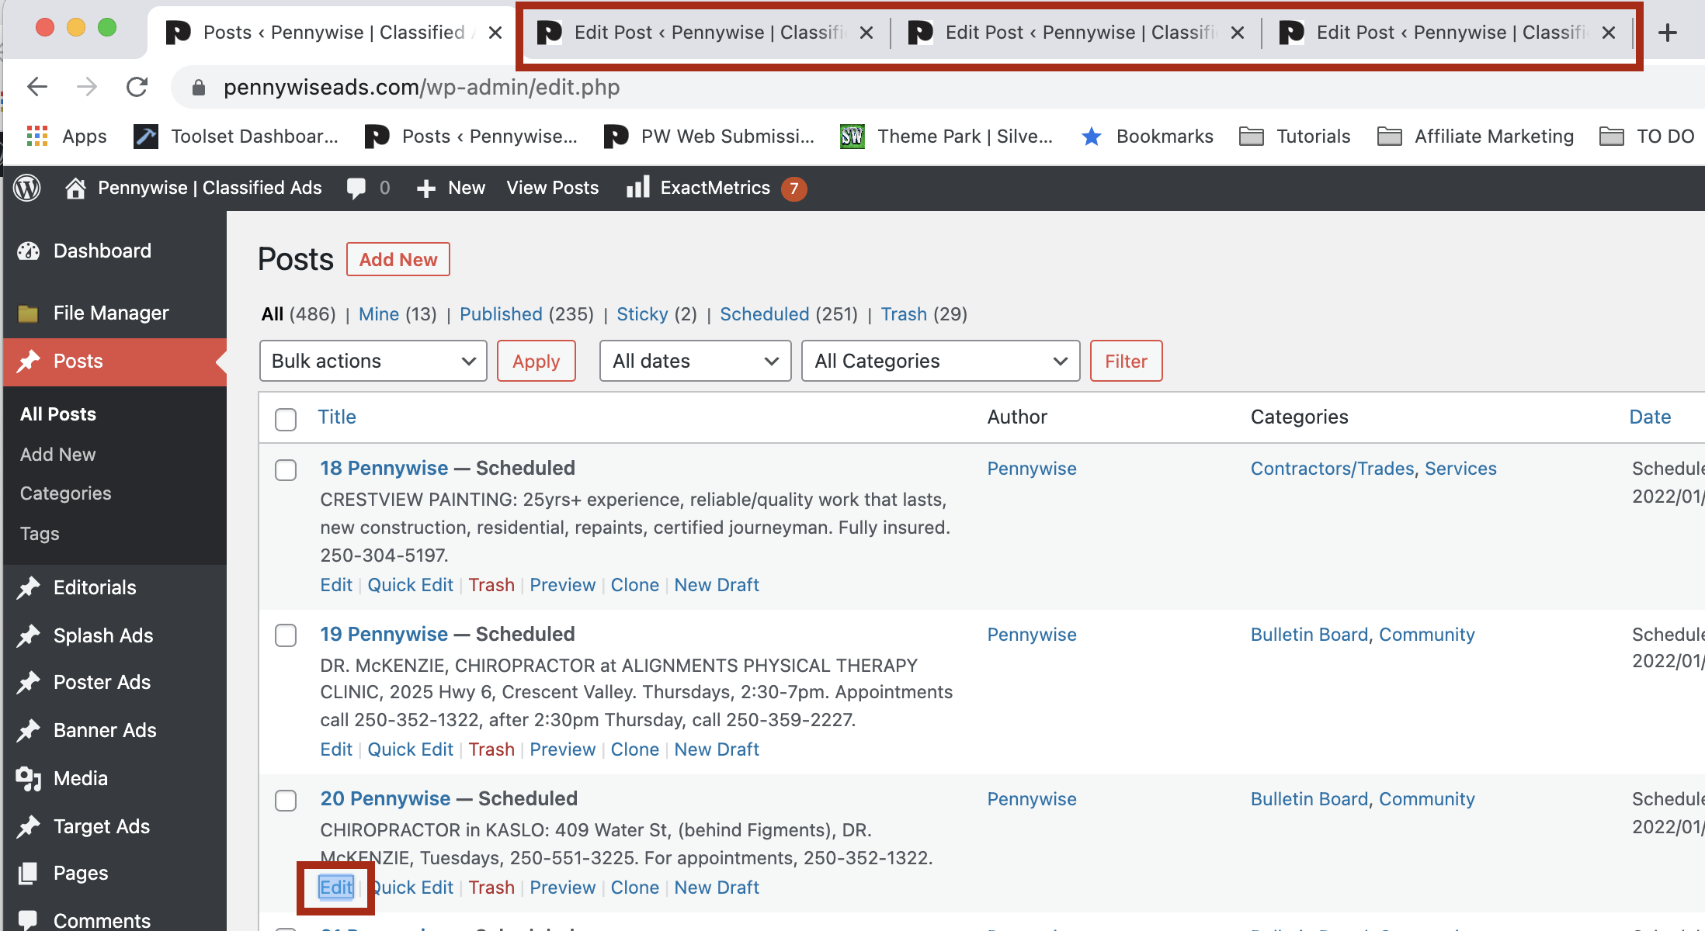Open TO DO bookmark folder
Image resolution: width=1705 pixels, height=931 pixels.
tap(1648, 137)
